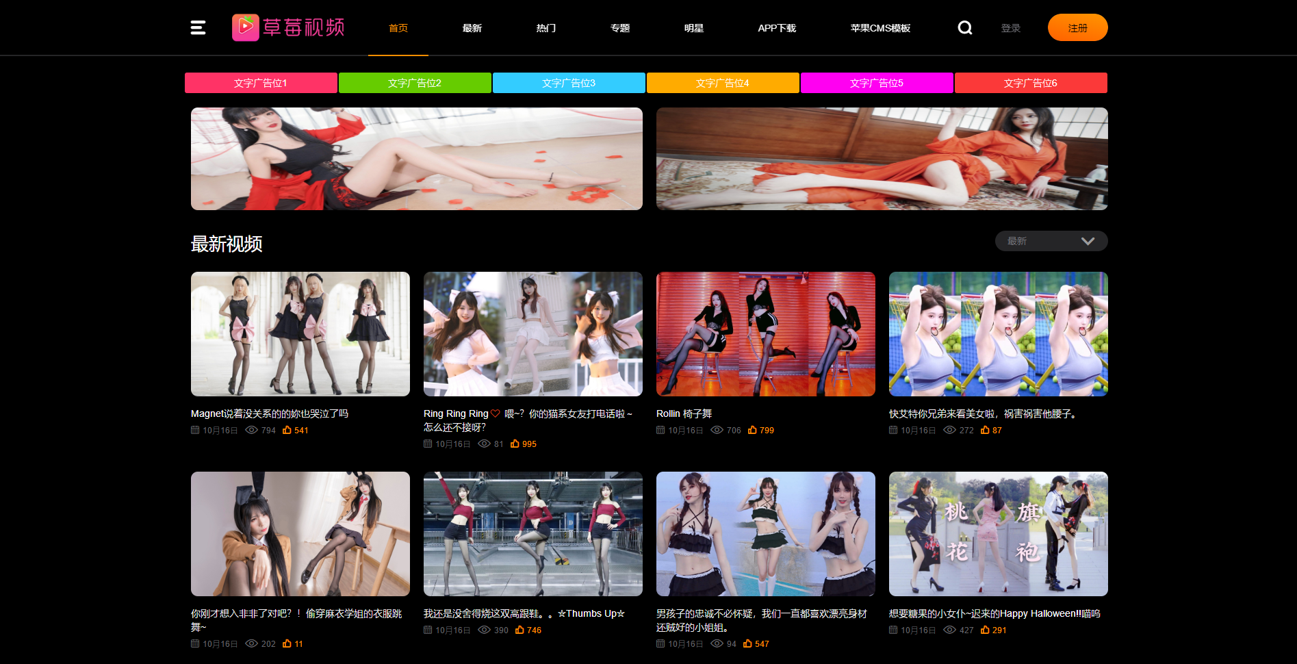
Task: Click the green 文字广告位2 banner
Action: (415, 83)
